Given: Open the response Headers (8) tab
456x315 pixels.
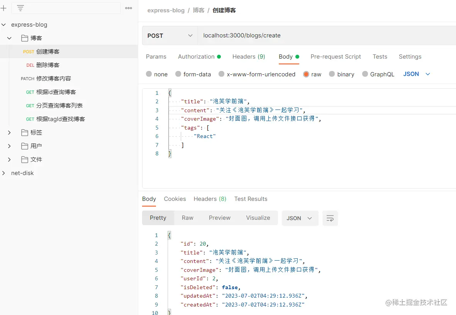Looking at the screenshot, I should tap(210, 199).
